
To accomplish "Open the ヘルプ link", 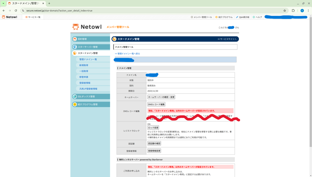I will 257,17.
